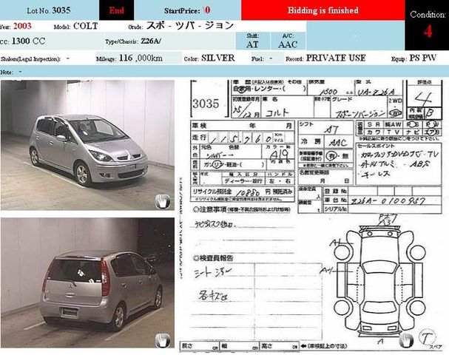
Task: Click the model name COLT
Action: coord(85,26)
